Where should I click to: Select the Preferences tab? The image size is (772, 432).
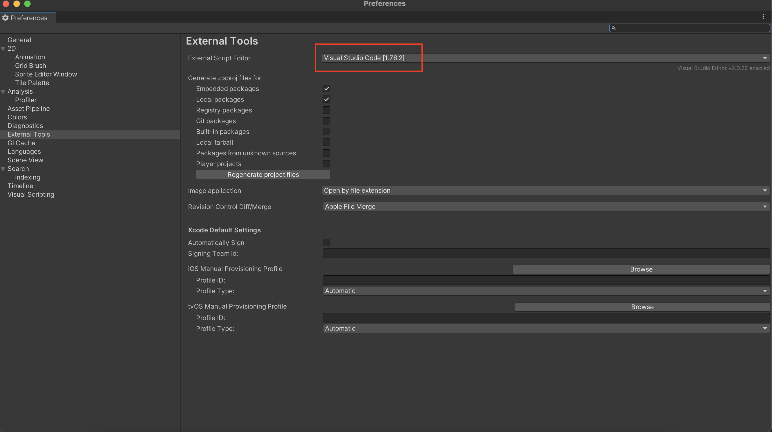[28, 18]
